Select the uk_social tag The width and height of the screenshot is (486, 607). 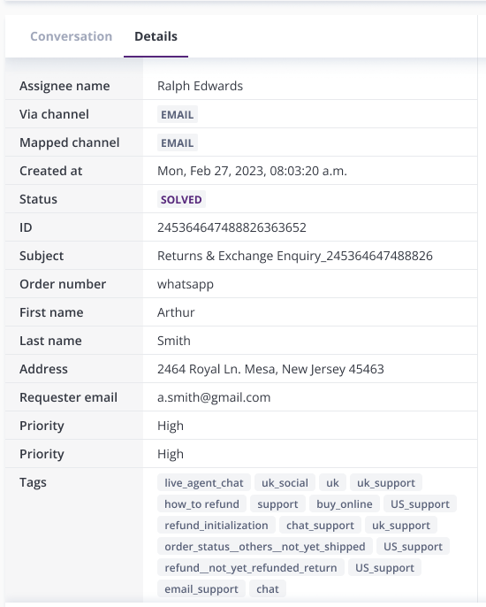pyautogui.click(x=285, y=483)
